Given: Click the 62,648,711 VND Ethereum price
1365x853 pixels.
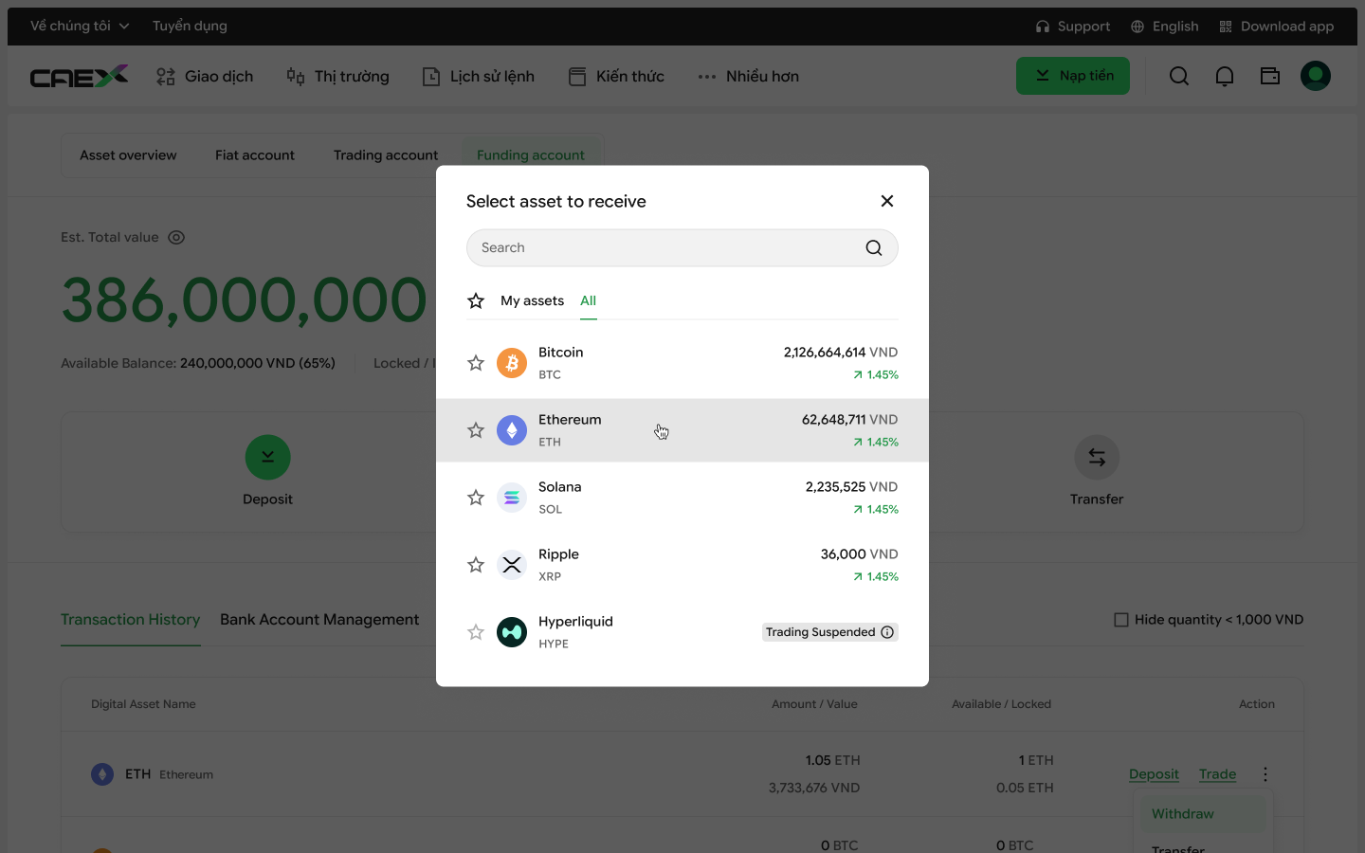Looking at the screenshot, I should [849, 419].
